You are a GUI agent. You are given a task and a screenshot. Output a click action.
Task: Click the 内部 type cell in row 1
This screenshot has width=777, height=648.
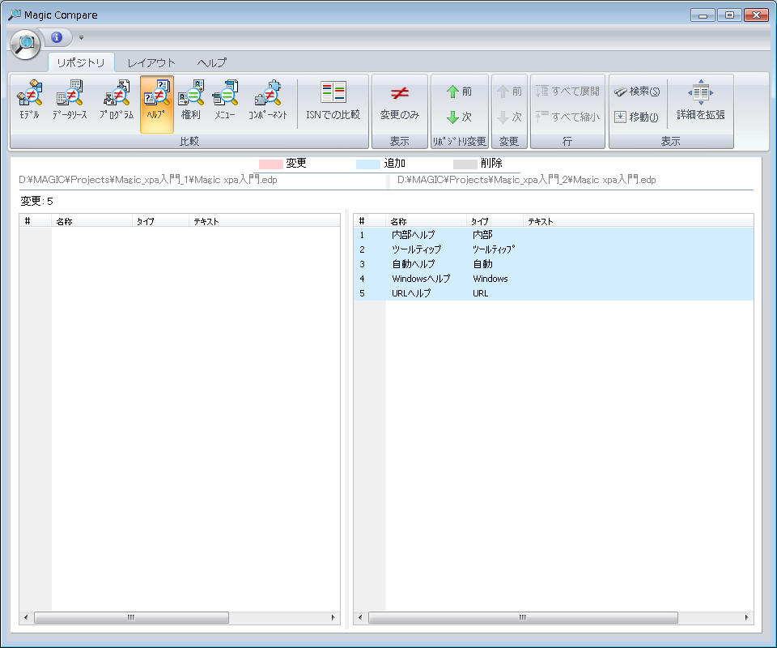pos(482,235)
